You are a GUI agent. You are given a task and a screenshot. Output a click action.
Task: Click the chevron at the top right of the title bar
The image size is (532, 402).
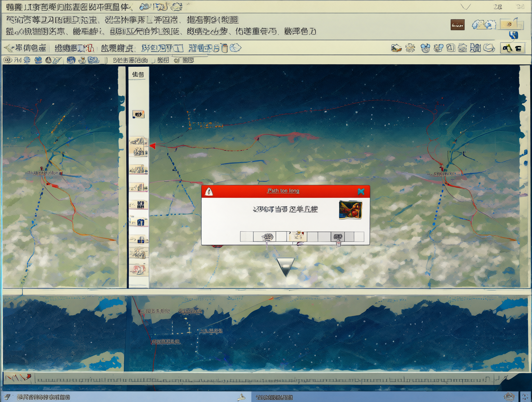point(465,6)
